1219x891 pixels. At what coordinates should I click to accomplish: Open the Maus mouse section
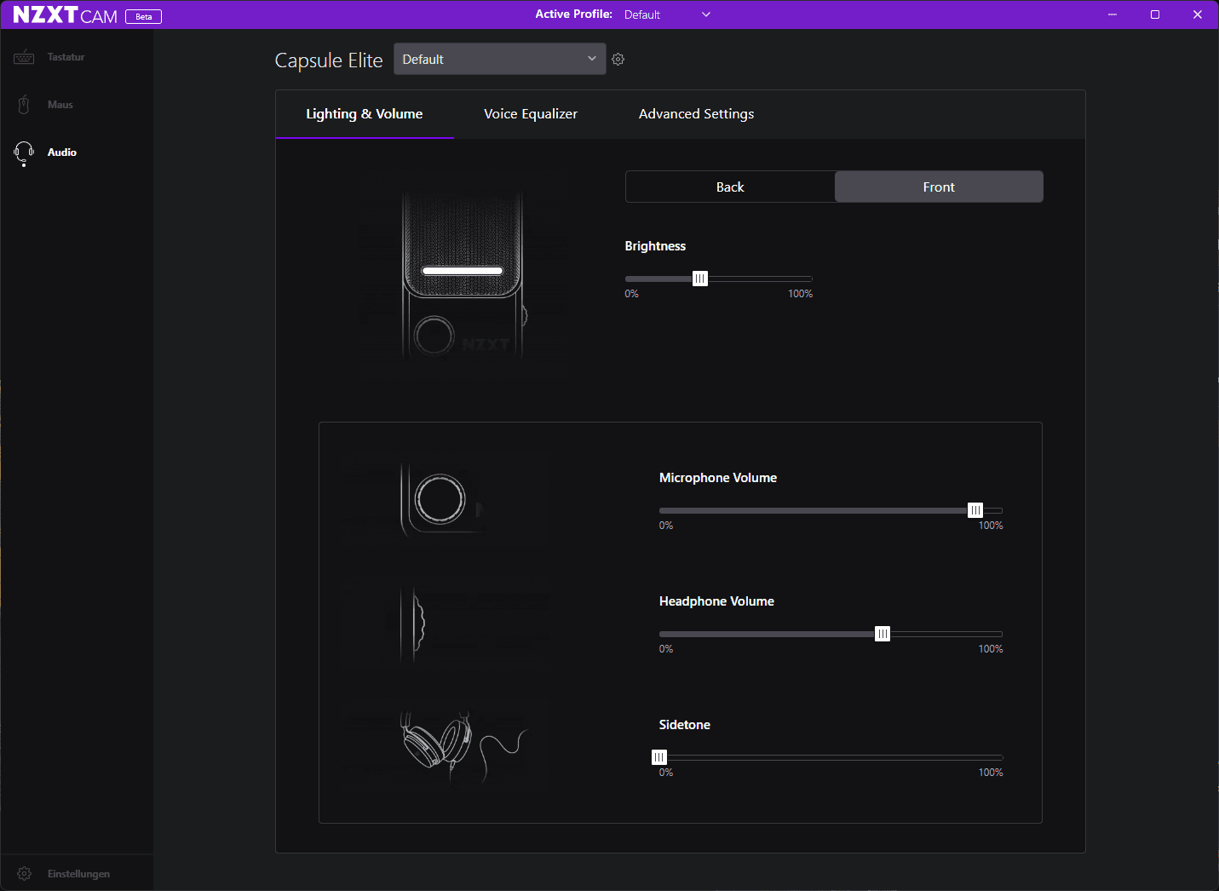click(x=24, y=105)
